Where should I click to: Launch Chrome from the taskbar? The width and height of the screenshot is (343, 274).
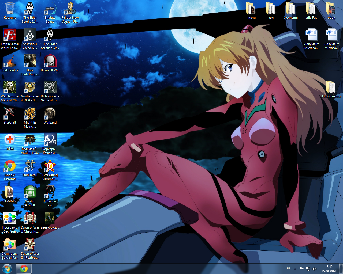24,269
